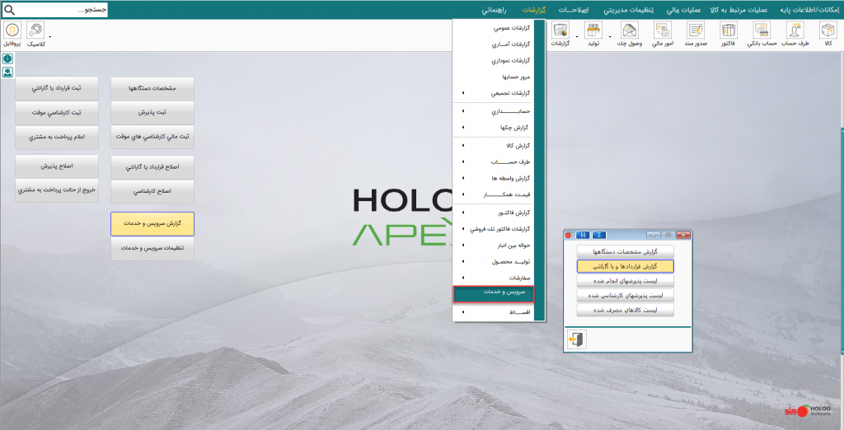The image size is (844, 430).
Task: Open the اصلاحات menu
Action: (x=574, y=10)
